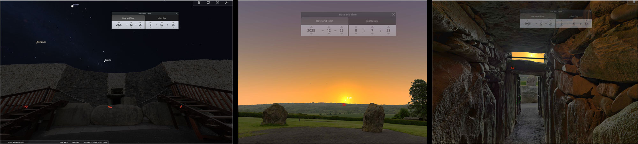
Task: Increase hour 9 in sunset panel dialog
Action: click(x=356, y=27)
